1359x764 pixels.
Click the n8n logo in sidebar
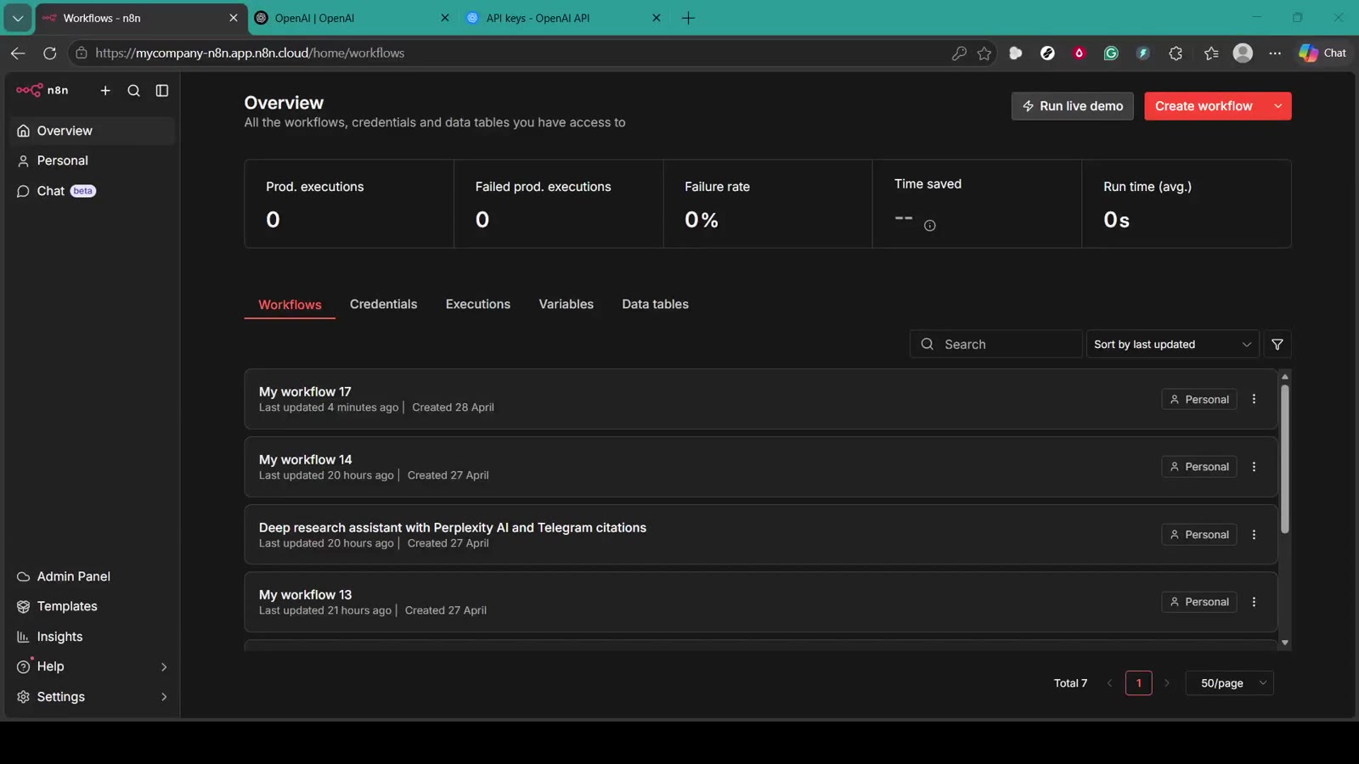click(42, 90)
